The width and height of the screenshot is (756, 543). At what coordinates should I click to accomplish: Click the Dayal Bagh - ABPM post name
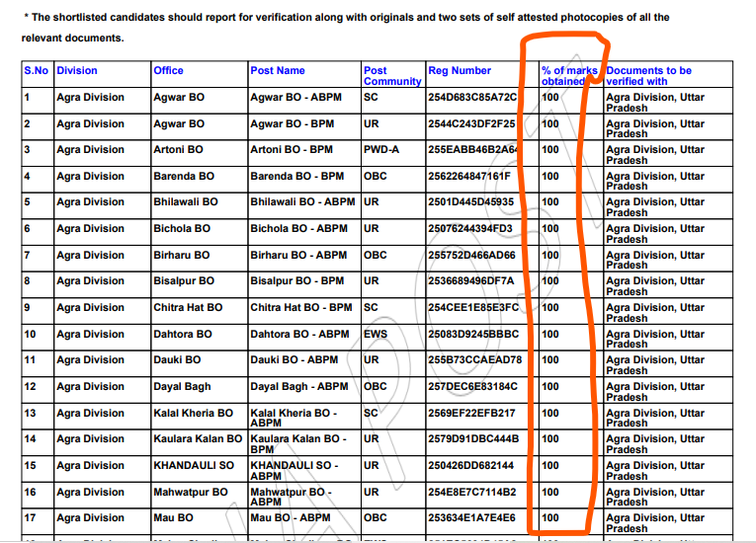(299, 386)
